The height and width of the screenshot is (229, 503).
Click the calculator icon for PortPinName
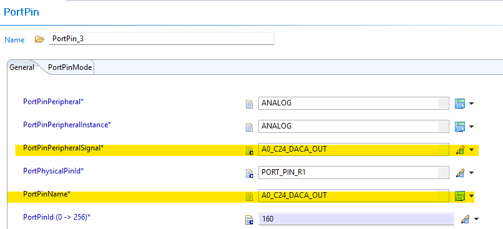click(x=460, y=196)
